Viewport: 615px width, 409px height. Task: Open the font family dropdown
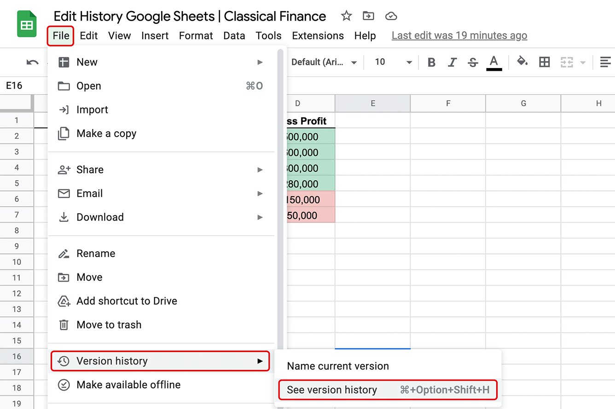tap(325, 62)
